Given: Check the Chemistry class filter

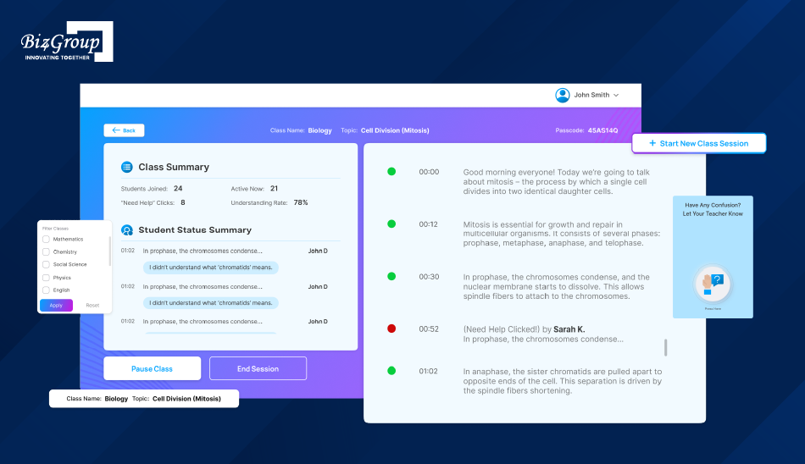Looking at the screenshot, I should [x=47, y=252].
